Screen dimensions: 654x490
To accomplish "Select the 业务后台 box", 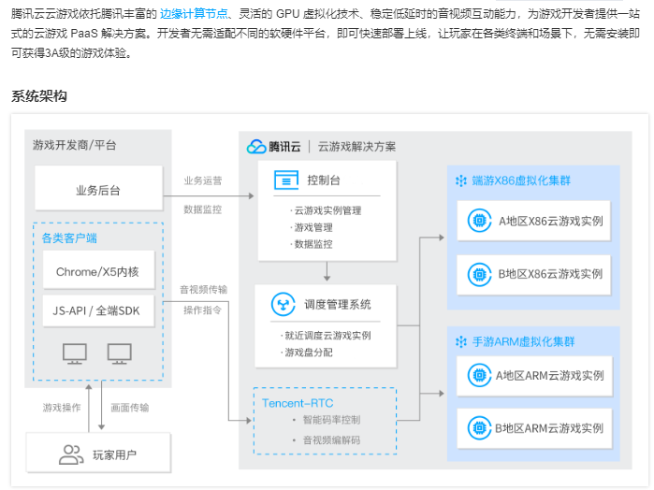I will pyautogui.click(x=98, y=188).
